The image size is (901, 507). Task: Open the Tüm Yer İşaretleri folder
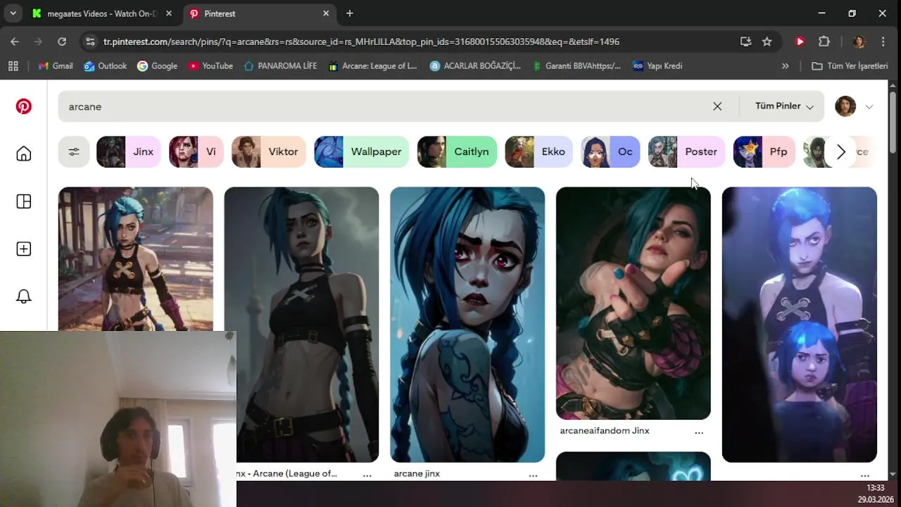pos(850,65)
